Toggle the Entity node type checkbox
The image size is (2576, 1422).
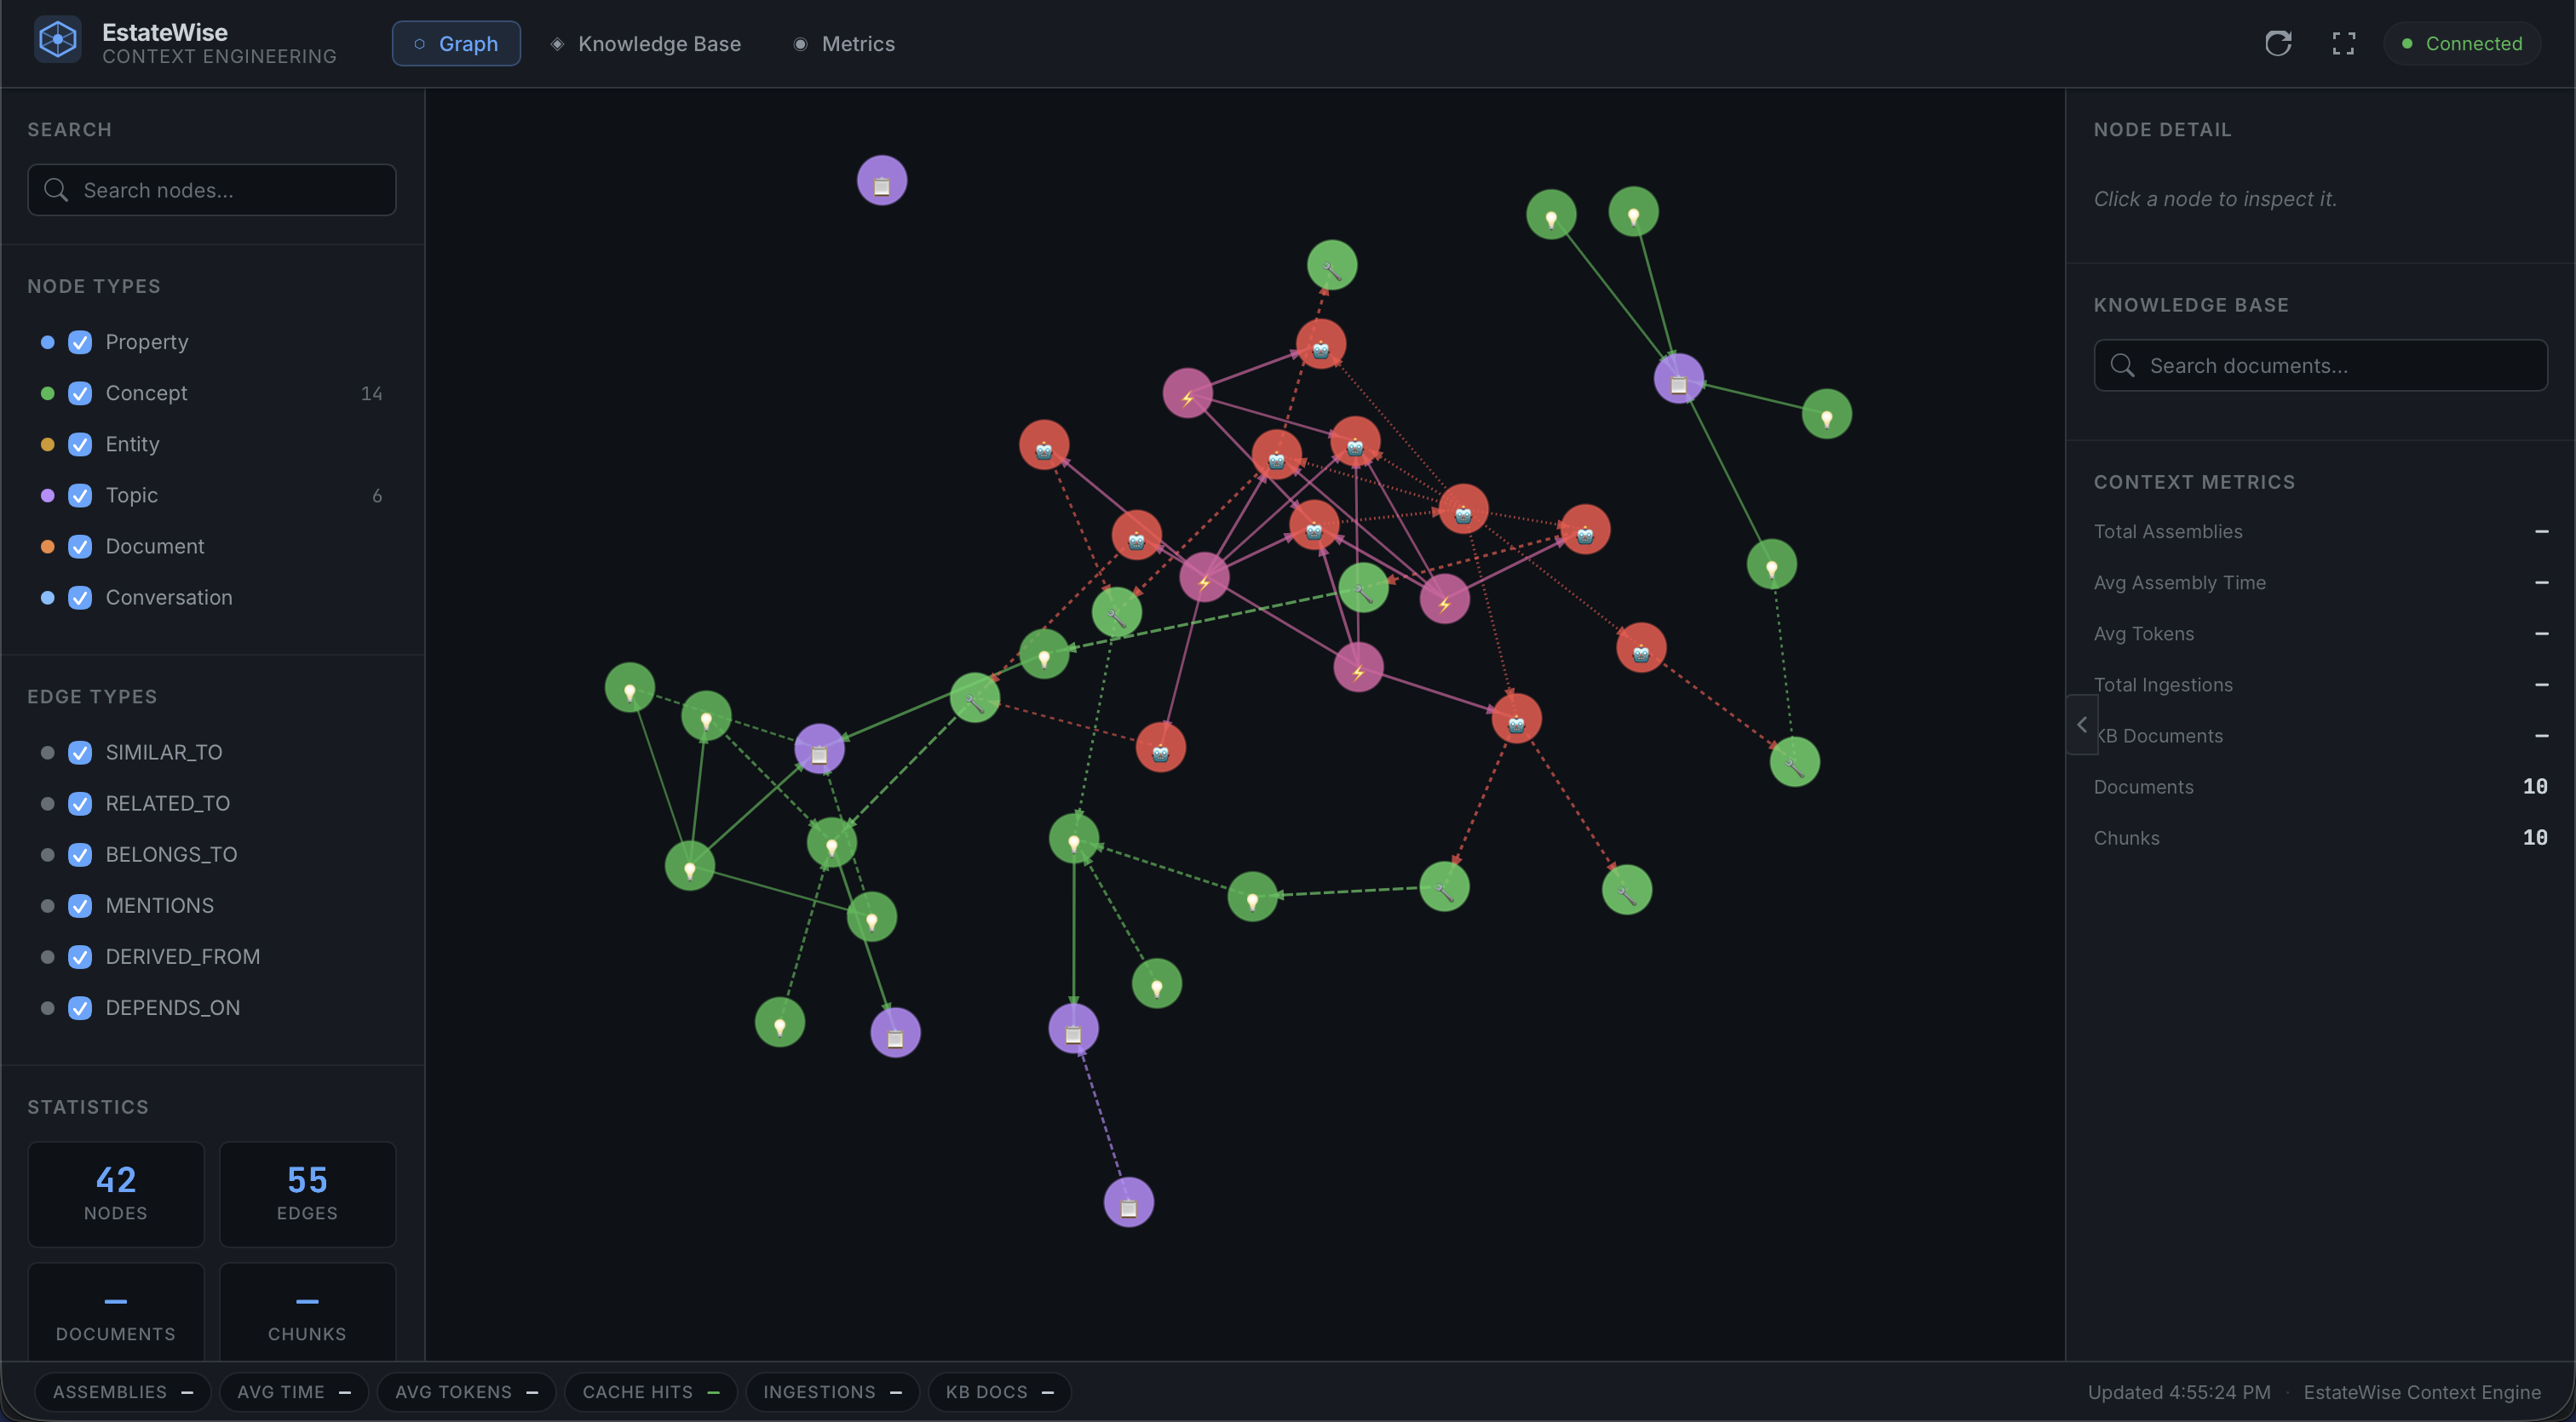[80, 444]
